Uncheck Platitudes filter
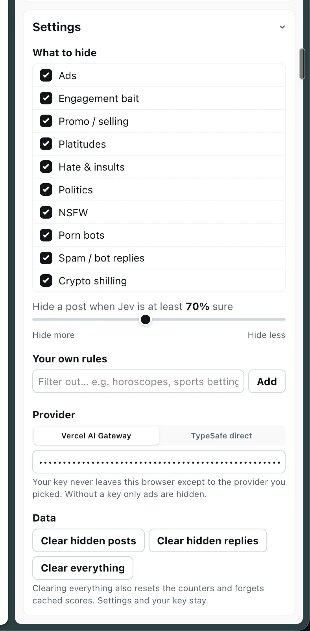Image resolution: width=310 pixels, height=631 pixels. (46, 144)
